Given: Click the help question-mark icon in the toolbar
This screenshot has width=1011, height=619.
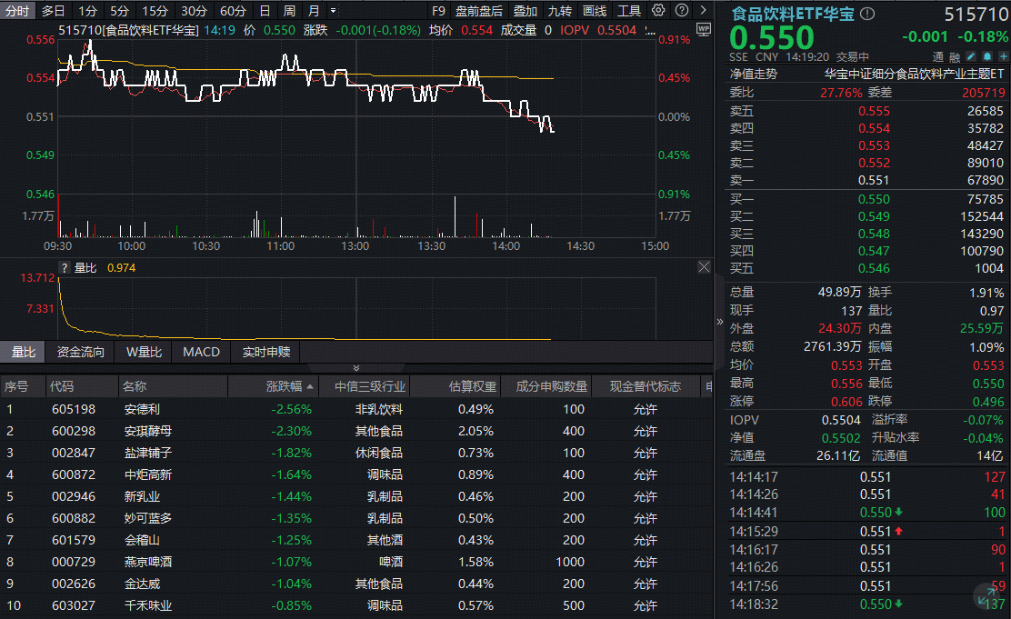Looking at the screenshot, I should (x=684, y=11).
